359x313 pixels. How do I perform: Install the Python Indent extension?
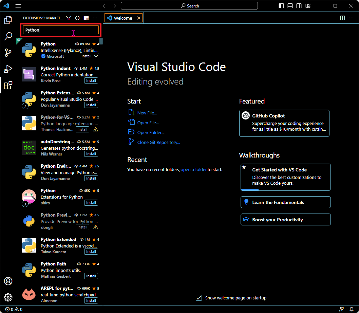tap(91, 80)
